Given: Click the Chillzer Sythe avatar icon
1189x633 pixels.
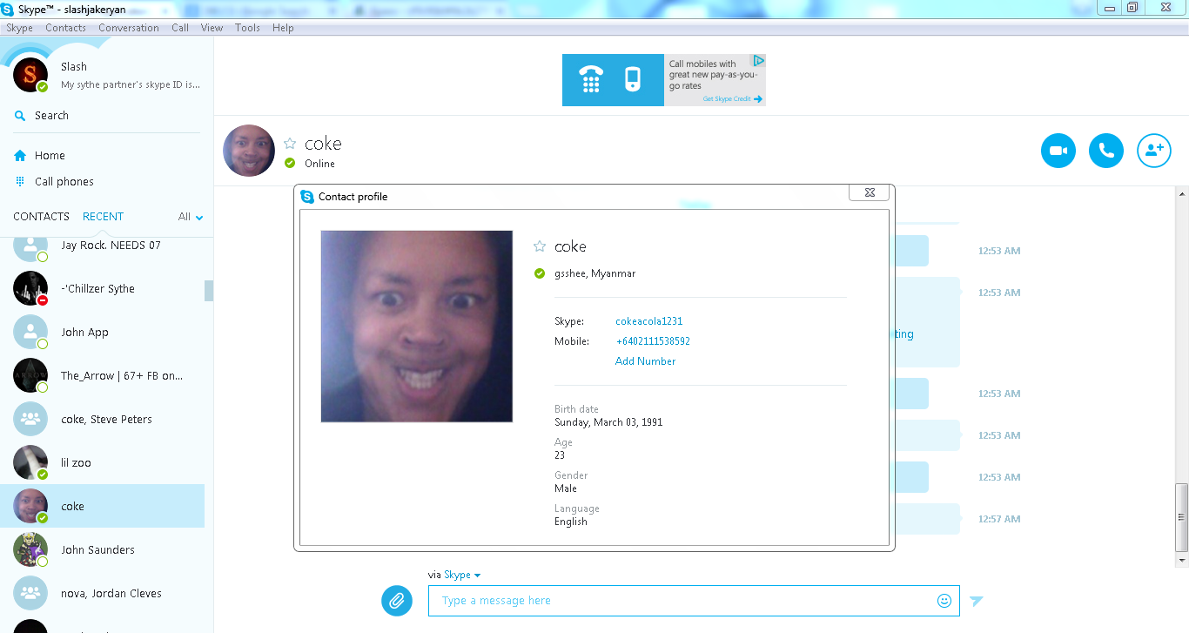Looking at the screenshot, I should (30, 288).
